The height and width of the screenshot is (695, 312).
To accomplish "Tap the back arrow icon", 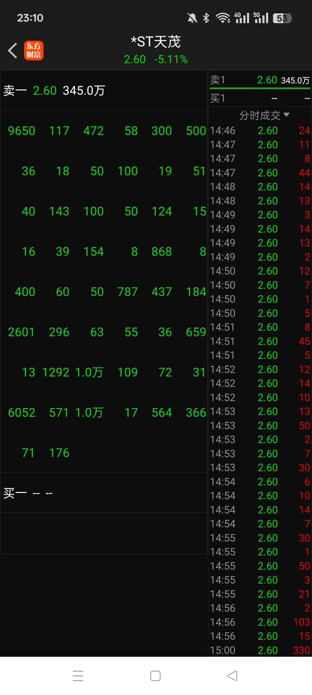I will point(12,50).
